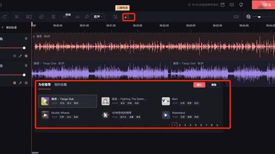Open the 原声 dropdown

click(x=99, y=17)
